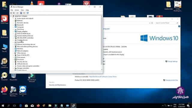Select Other devices entry
Viewport: 192px width, 108px height.
point(21,53)
